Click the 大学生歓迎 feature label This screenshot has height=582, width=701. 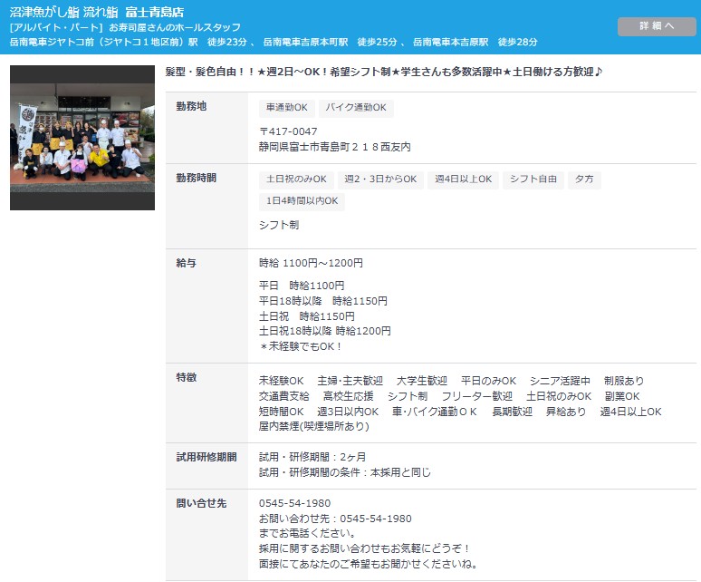421,381
